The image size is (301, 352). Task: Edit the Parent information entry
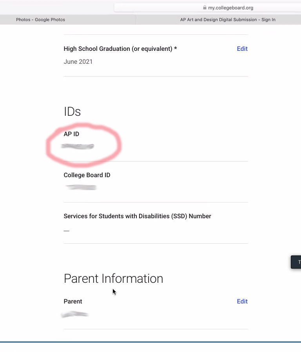click(242, 301)
